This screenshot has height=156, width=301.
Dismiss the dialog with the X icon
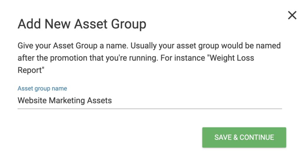[292, 15]
